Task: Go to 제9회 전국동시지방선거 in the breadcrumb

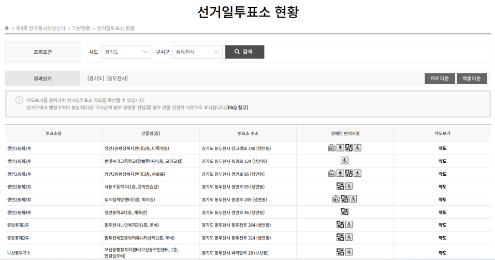Action: coord(40,28)
